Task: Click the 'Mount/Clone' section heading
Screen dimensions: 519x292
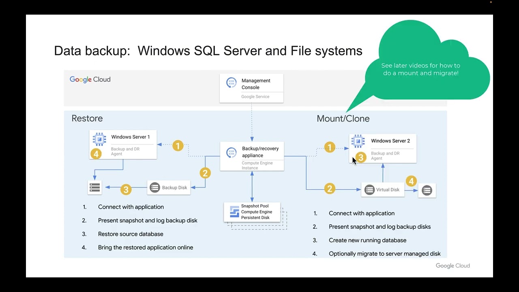Action: (343, 119)
